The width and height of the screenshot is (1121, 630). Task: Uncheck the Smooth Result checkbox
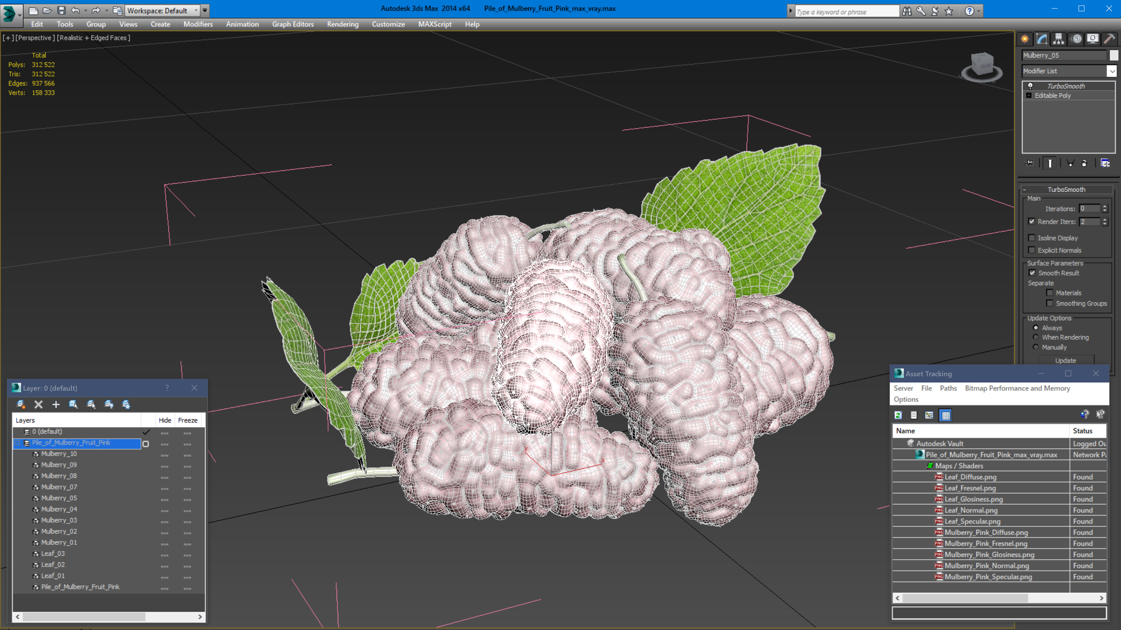tap(1032, 273)
